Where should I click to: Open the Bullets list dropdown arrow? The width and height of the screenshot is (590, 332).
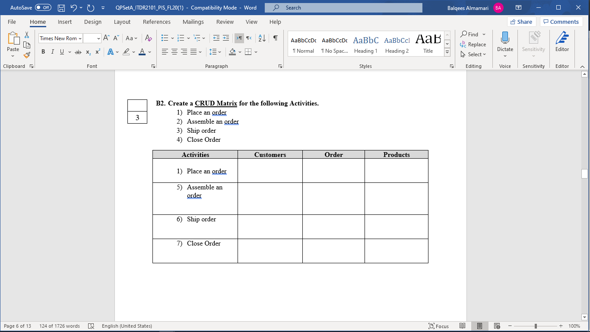[173, 38]
